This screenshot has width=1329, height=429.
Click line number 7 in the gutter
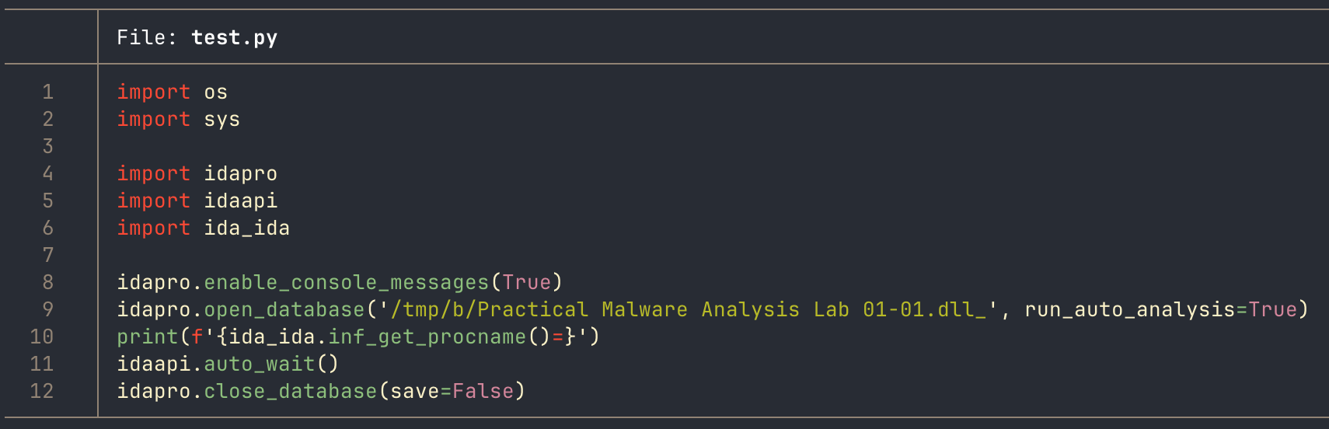coord(47,255)
